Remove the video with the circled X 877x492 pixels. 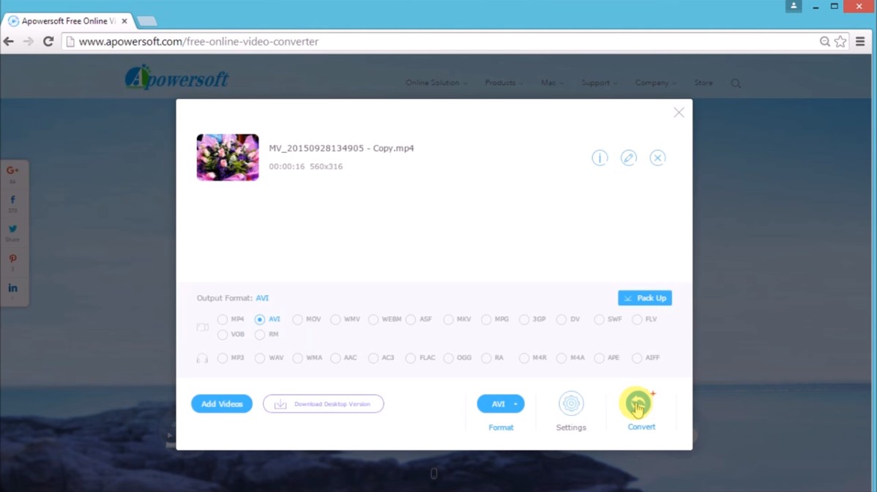(x=657, y=157)
